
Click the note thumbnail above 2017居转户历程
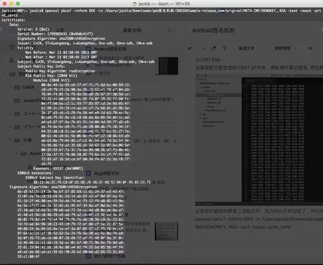tap(167, 231)
